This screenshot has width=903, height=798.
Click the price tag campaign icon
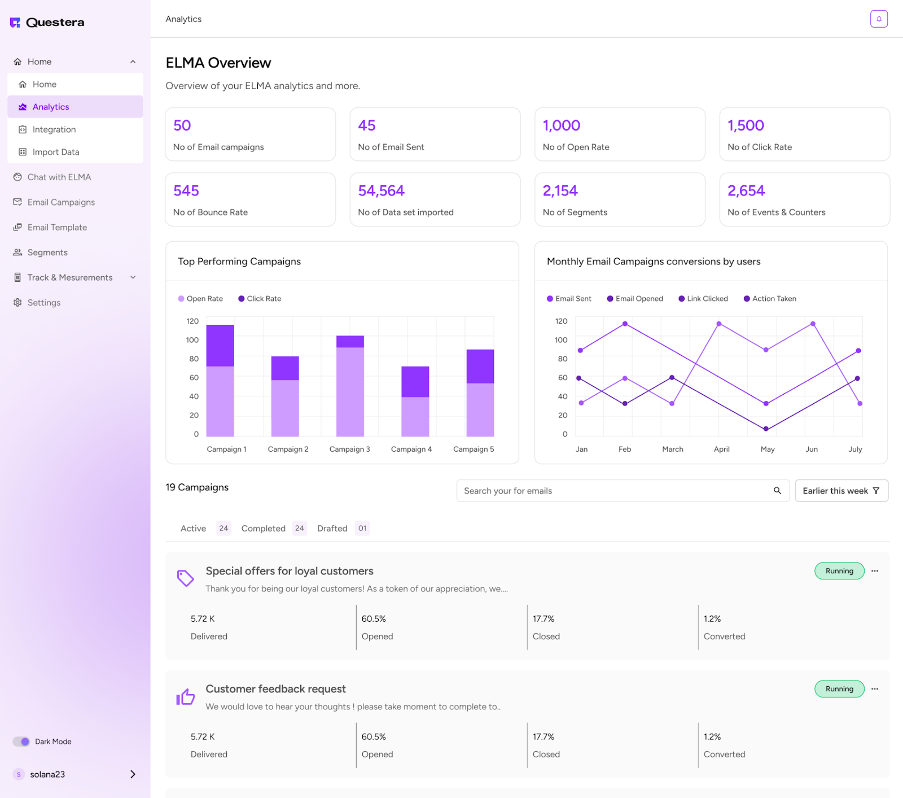pyautogui.click(x=186, y=578)
